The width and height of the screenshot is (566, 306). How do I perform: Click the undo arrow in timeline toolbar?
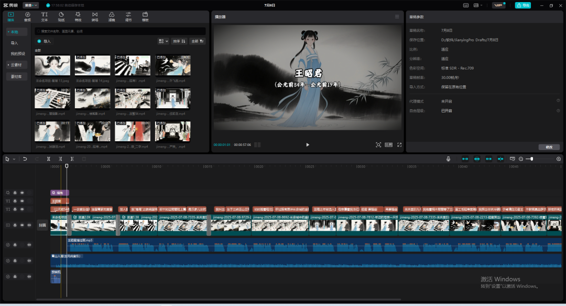click(25, 158)
